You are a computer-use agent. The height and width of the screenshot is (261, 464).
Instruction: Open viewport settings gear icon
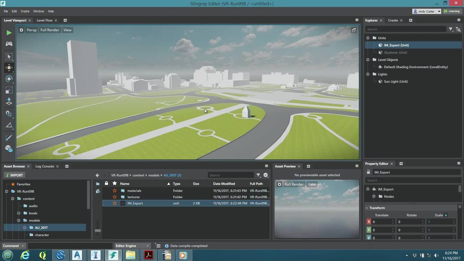point(21,30)
